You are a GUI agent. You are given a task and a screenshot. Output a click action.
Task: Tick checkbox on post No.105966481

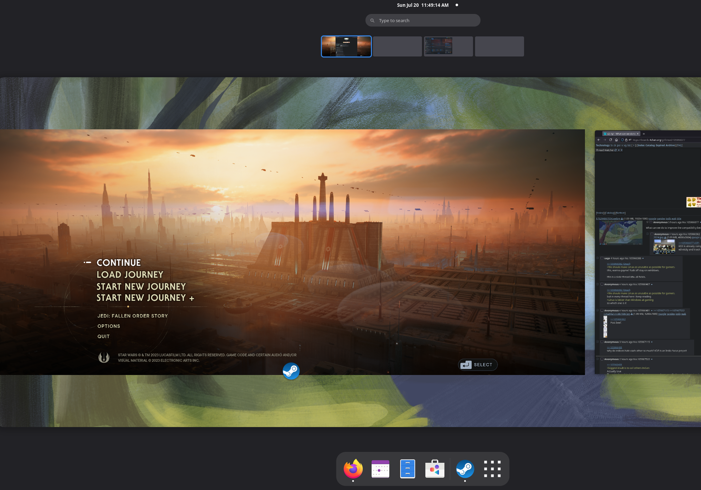(x=602, y=310)
